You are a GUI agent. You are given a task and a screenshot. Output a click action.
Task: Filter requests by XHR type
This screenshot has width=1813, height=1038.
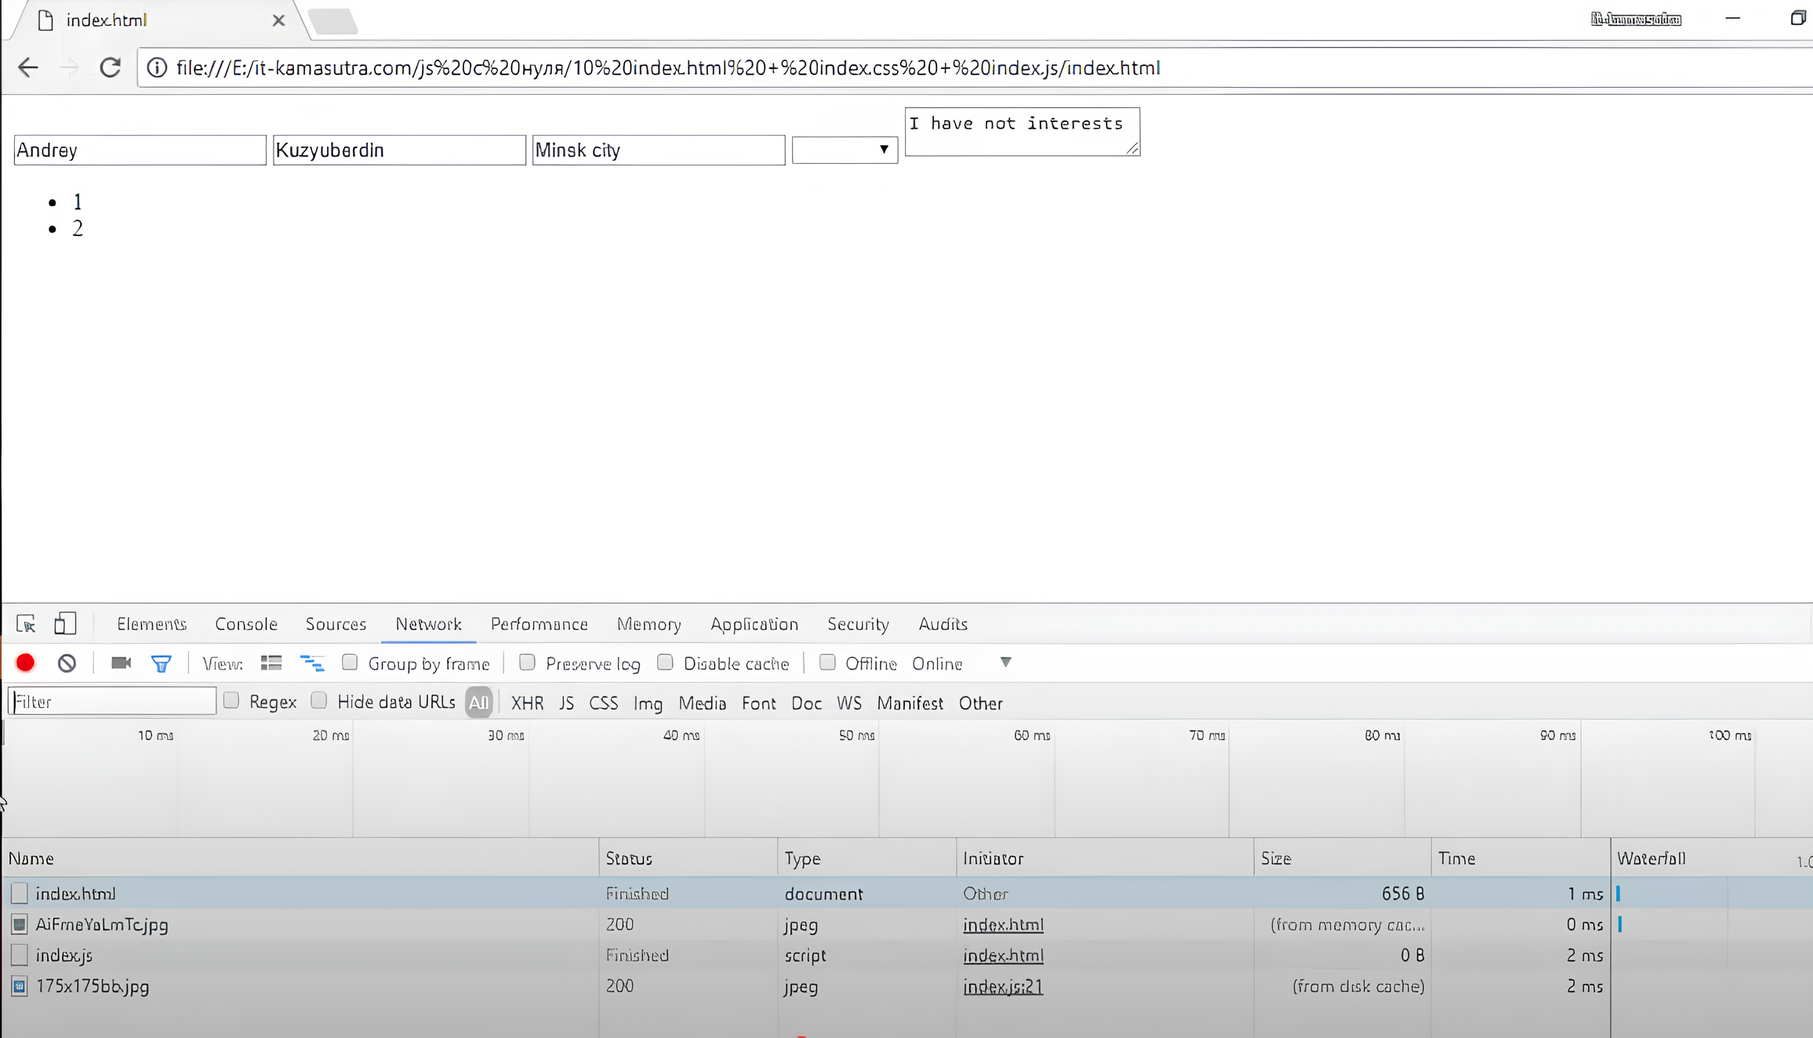click(527, 703)
